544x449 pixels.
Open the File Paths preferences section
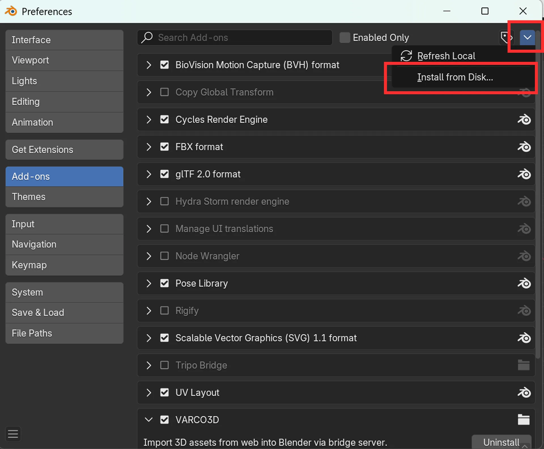click(64, 333)
